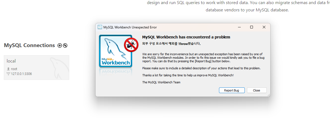Click 'MySQL Workbench Unexpected Error' title text
Viewport: 330px width, 128px height.
pos(130,27)
